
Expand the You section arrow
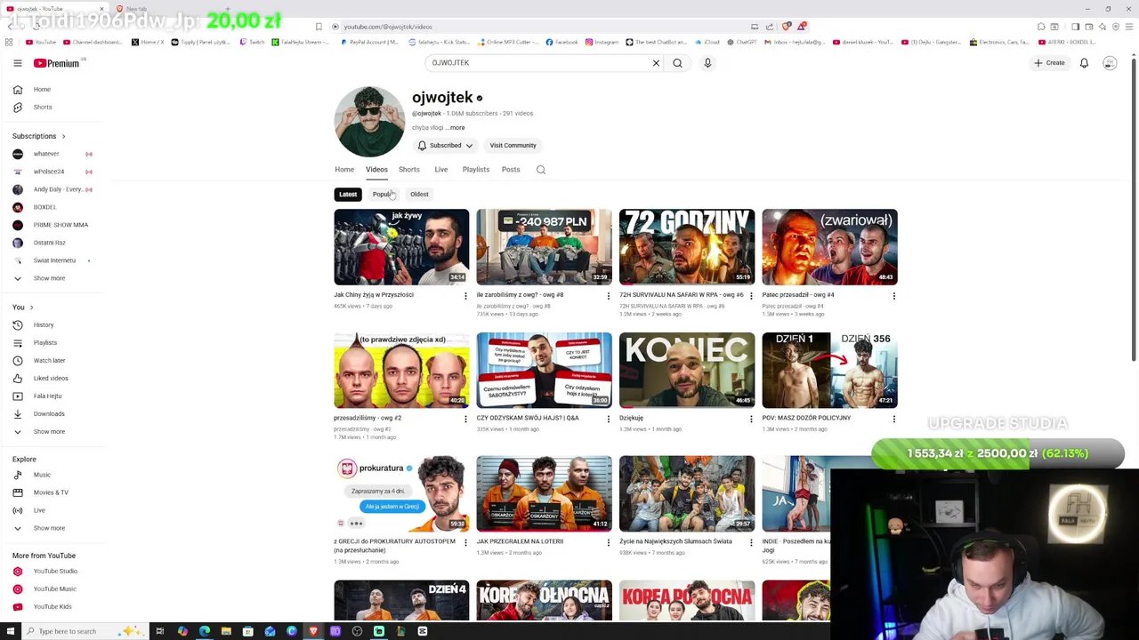tap(31, 308)
